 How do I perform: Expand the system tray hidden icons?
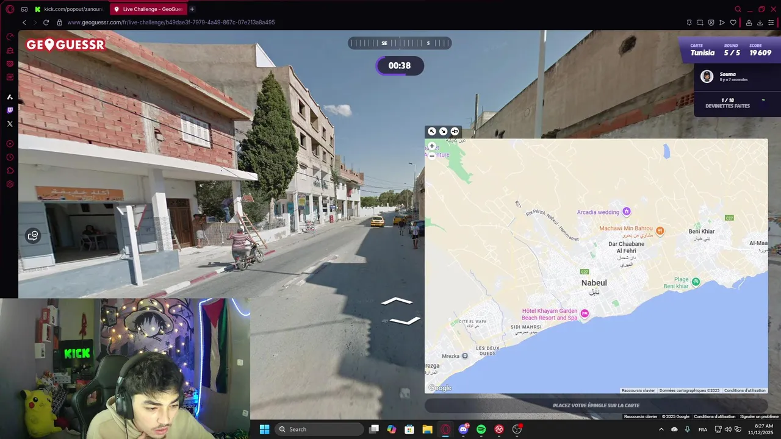click(661, 429)
